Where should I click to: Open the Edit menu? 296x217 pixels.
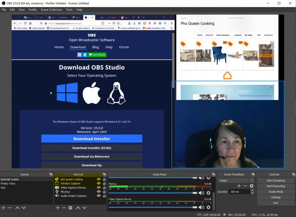pyautogui.click(x=12, y=10)
